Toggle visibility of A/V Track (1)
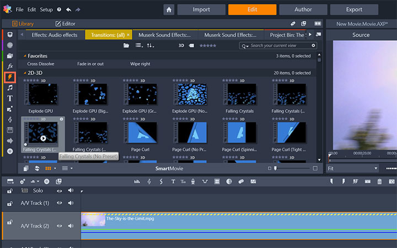Viewport: 397px width, 248px height. click(60, 203)
